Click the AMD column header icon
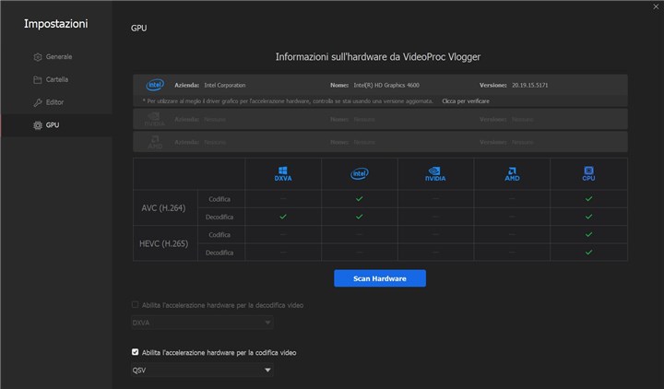The width and height of the screenshot is (664, 389). point(512,173)
